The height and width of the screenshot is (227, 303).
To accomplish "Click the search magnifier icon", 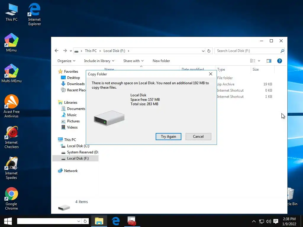I will (282, 51).
